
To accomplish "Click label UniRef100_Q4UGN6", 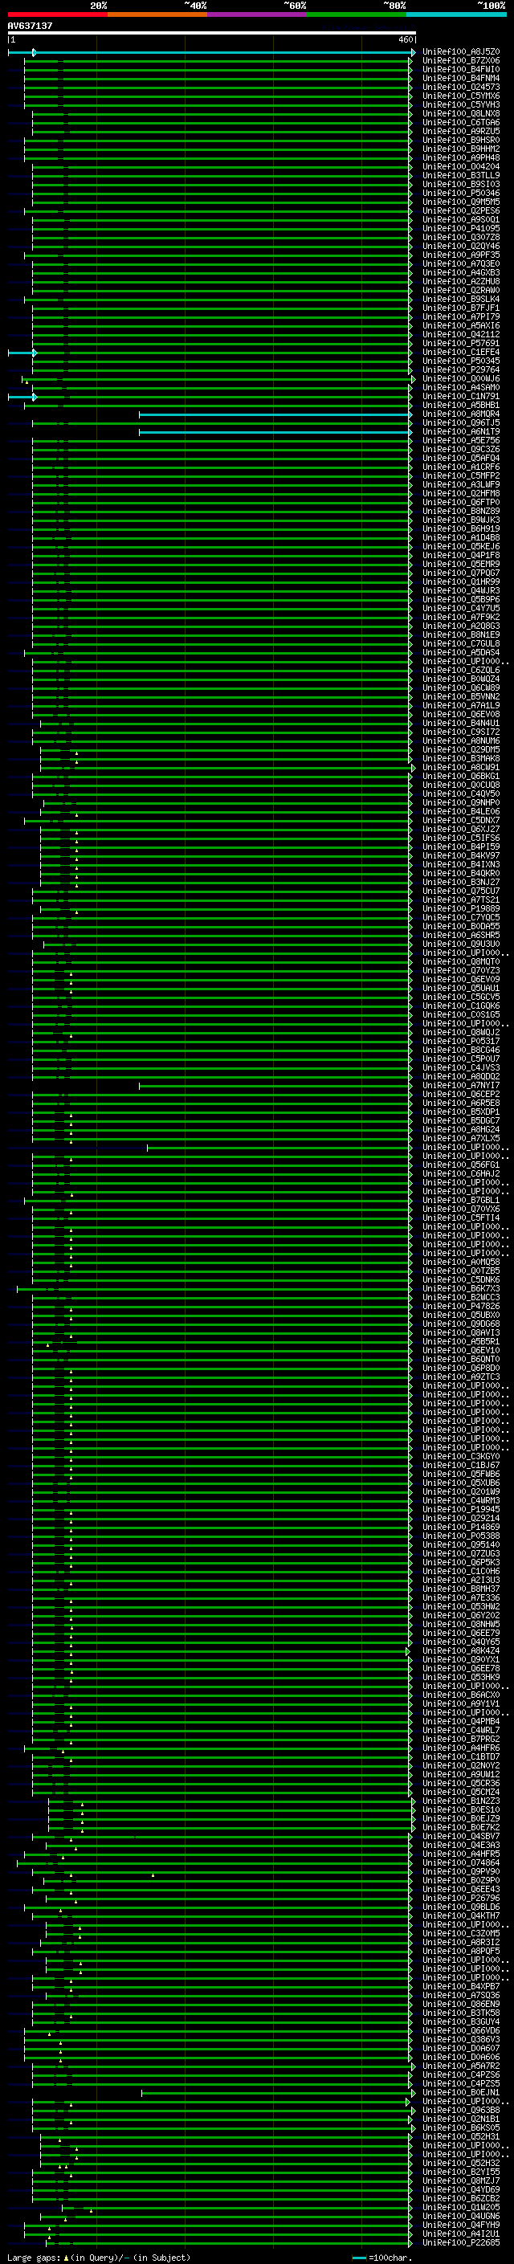I will (461, 2216).
